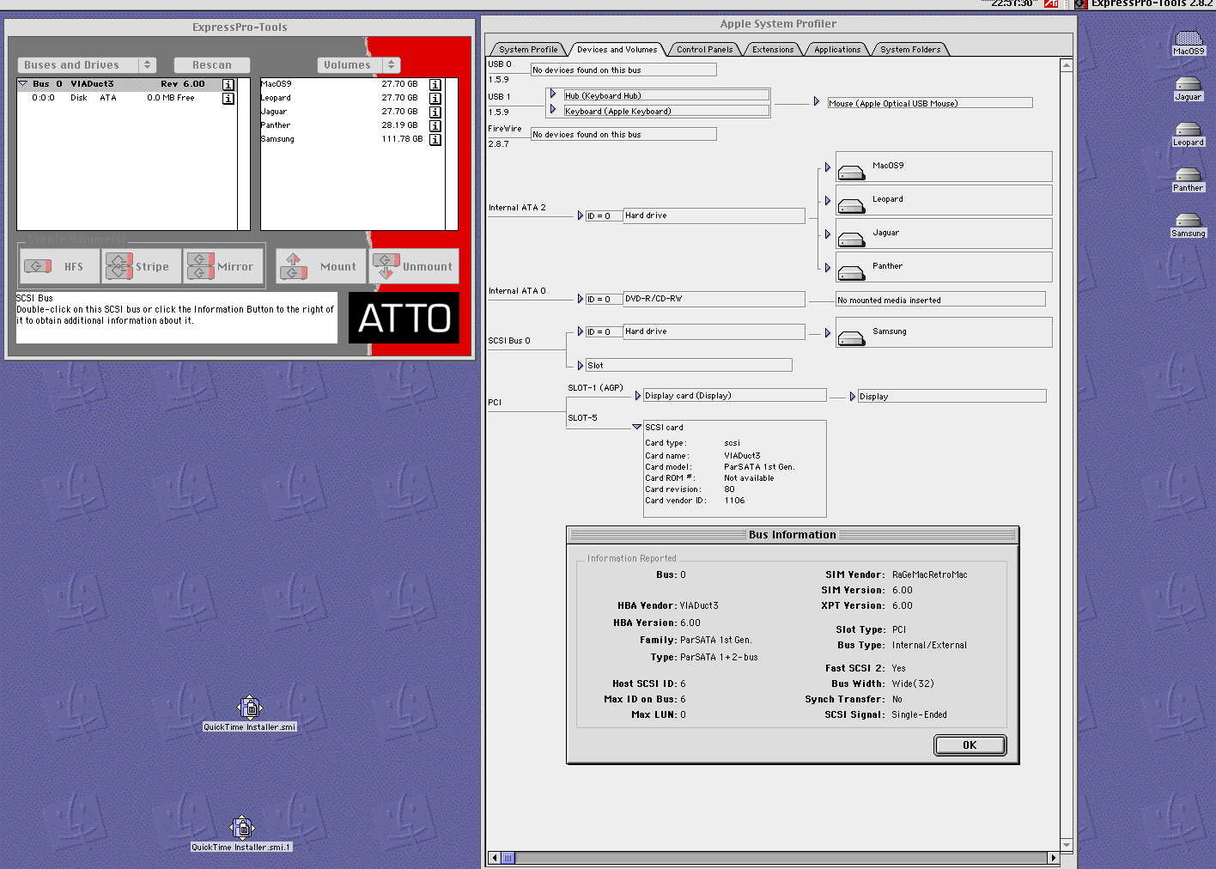Click Display monitor entry in PCI section
The width and height of the screenshot is (1216, 869).
[952, 396]
